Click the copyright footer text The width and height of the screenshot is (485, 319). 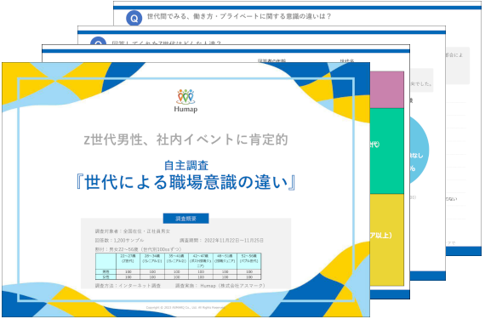(x=185, y=308)
